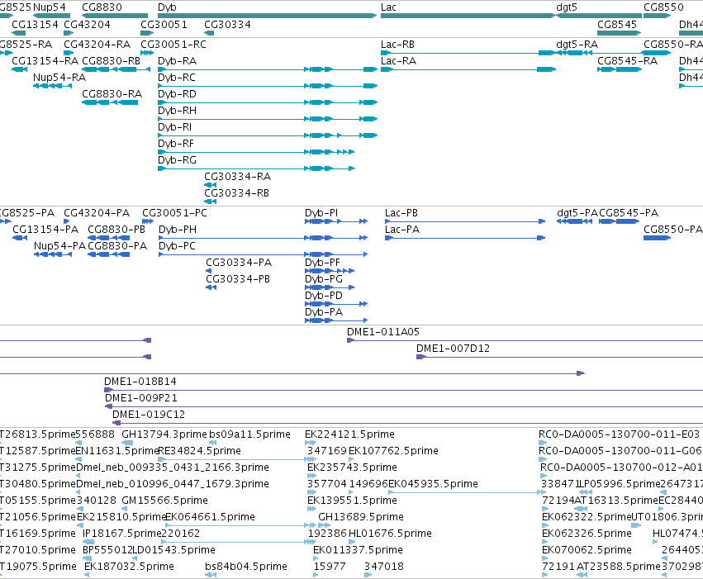Select transcript Dyb-RC

(177, 78)
